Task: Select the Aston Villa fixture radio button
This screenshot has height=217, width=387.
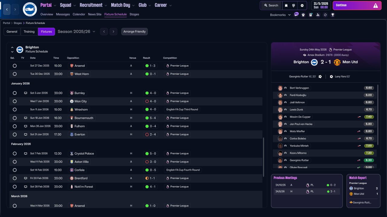Action: (x=15, y=162)
